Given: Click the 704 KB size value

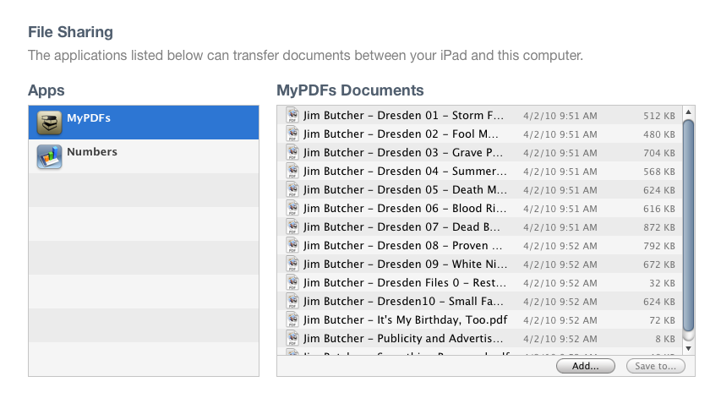Looking at the screenshot, I should tap(659, 153).
